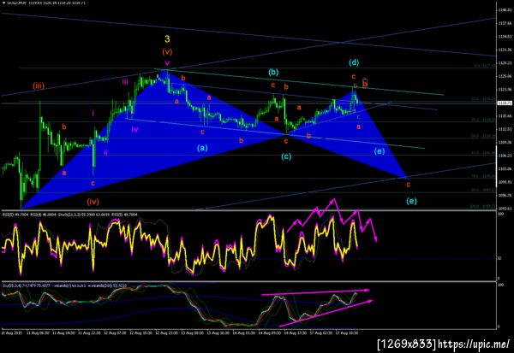Click the 1096.76 price axis label
Image resolution: width=514 pixels, height=353 pixels.
[505, 196]
